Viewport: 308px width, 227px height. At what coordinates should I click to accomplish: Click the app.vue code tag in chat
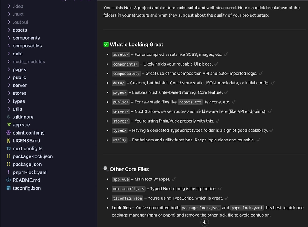coord(121,179)
